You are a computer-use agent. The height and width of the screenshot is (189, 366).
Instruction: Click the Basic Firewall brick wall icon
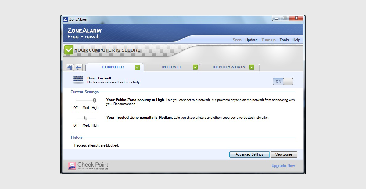[x=78, y=79]
